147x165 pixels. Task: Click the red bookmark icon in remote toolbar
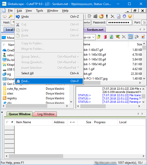click(105, 37)
